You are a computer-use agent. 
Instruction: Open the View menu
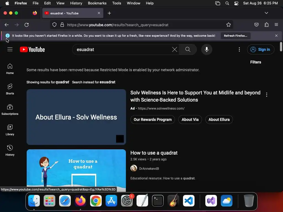(60, 3)
